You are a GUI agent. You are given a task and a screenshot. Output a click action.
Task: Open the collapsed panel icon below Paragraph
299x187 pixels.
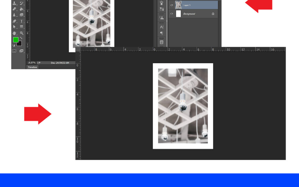click(x=161, y=42)
